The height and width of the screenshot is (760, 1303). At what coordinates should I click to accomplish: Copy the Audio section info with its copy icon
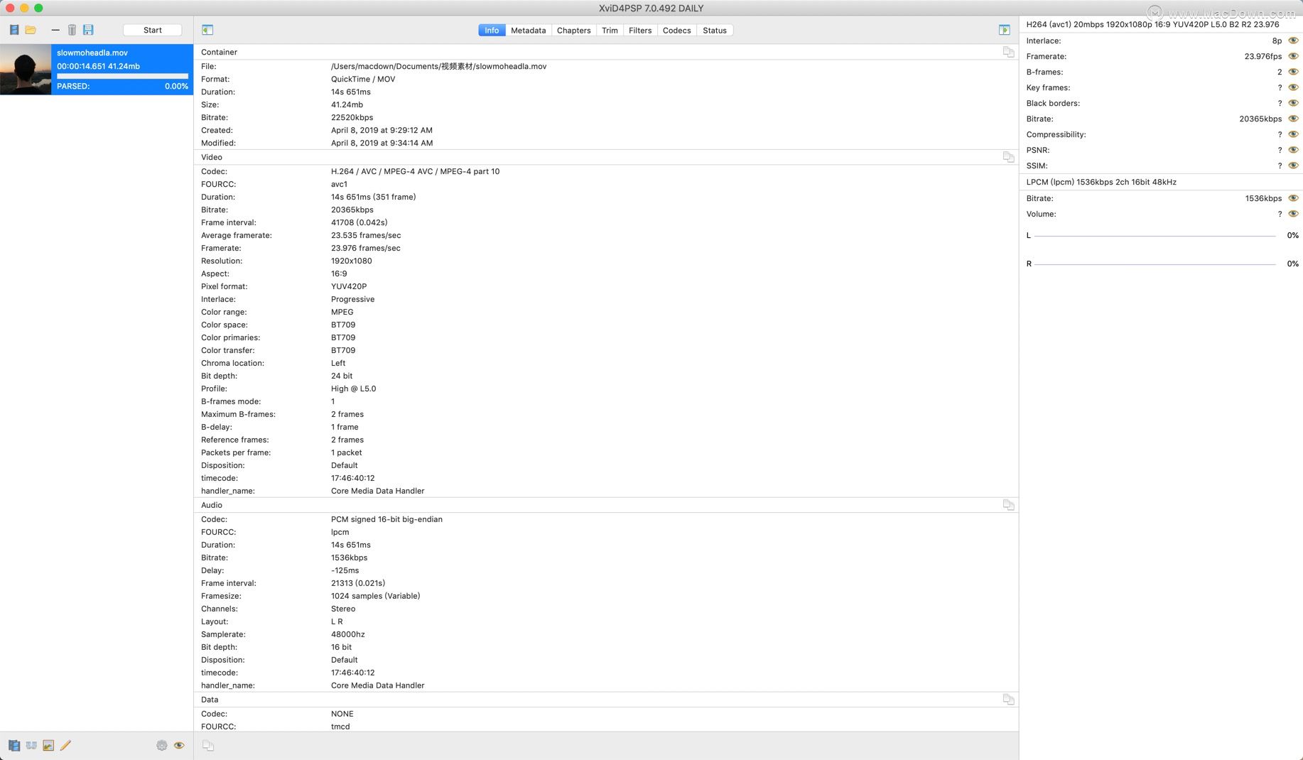click(x=1008, y=504)
